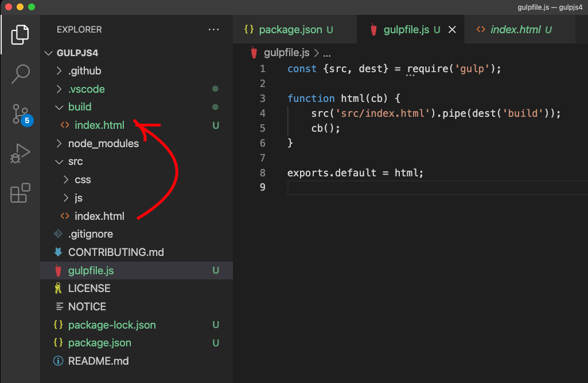Click the braces icon beside package-lock.json

(x=58, y=325)
